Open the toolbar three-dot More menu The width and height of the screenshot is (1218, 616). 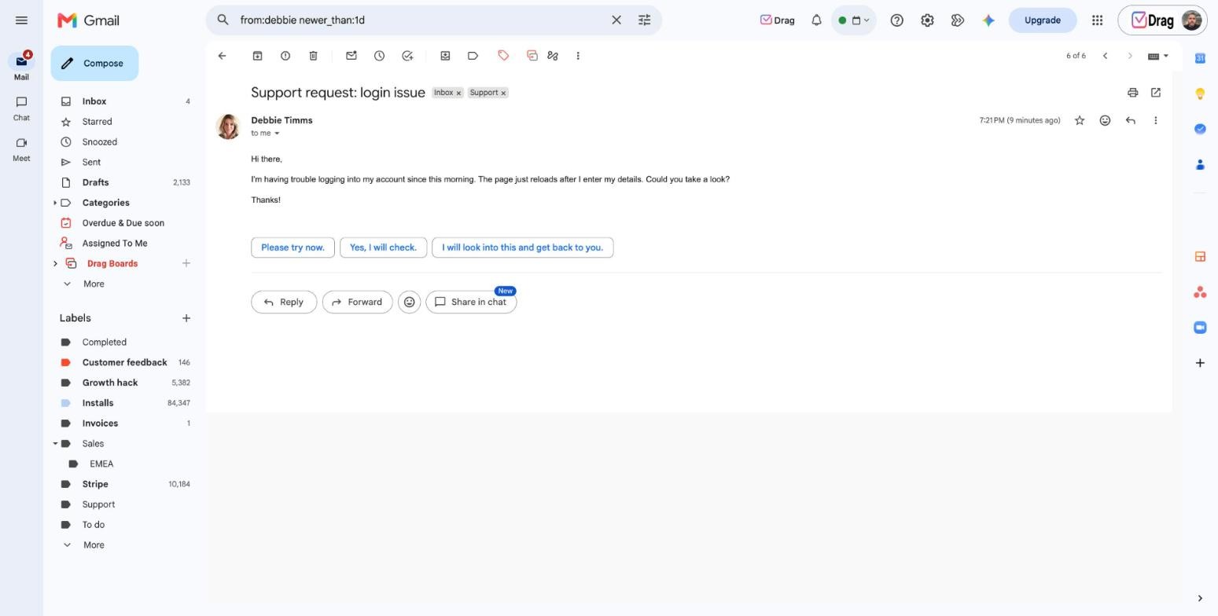click(578, 56)
